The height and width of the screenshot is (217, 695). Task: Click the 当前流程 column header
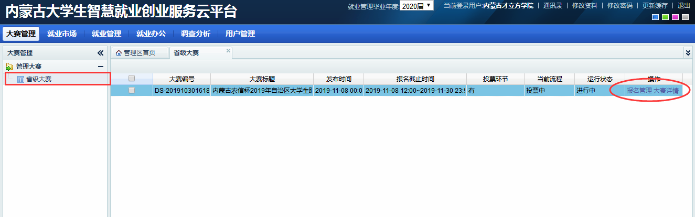549,79
